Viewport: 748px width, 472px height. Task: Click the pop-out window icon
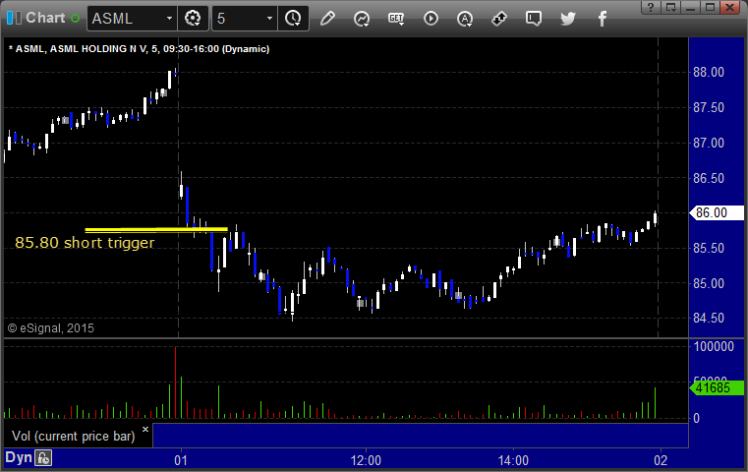coord(670,7)
